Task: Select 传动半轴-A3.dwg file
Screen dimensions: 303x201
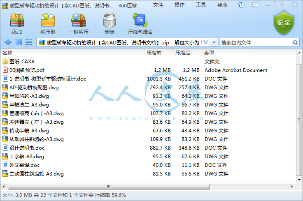Action: coord(29,131)
